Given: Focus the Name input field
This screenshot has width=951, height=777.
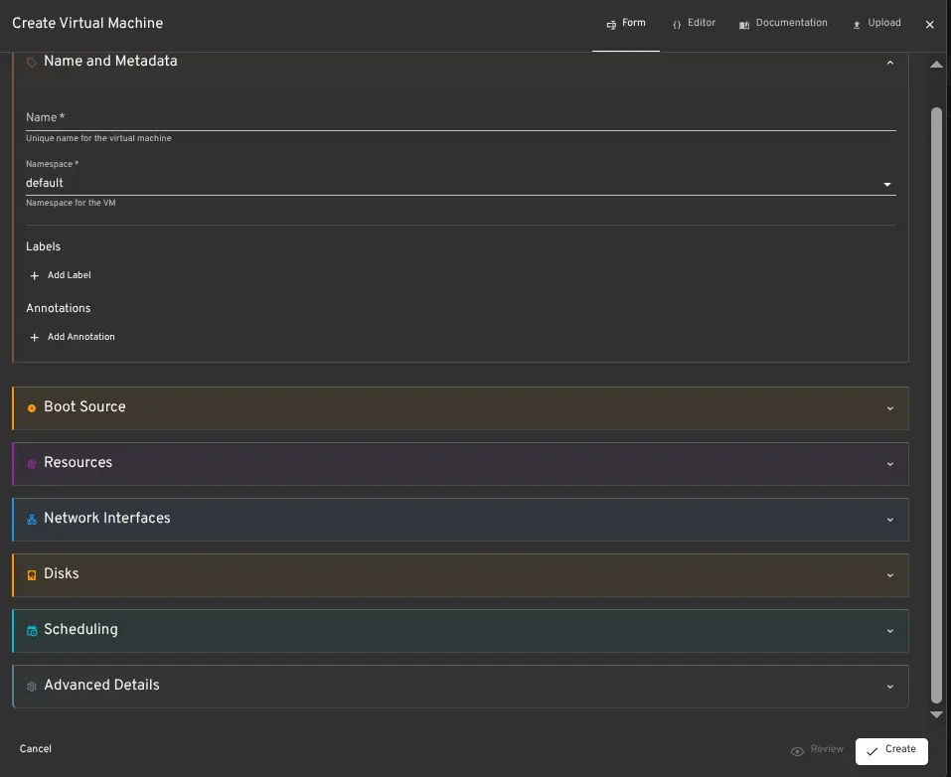Looking at the screenshot, I should (x=460, y=117).
